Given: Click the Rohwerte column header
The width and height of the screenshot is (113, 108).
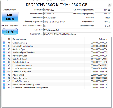Looking at the screenshot, I should click(97, 39).
